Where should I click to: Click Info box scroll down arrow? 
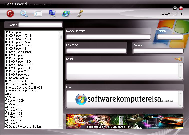coord(180,105)
